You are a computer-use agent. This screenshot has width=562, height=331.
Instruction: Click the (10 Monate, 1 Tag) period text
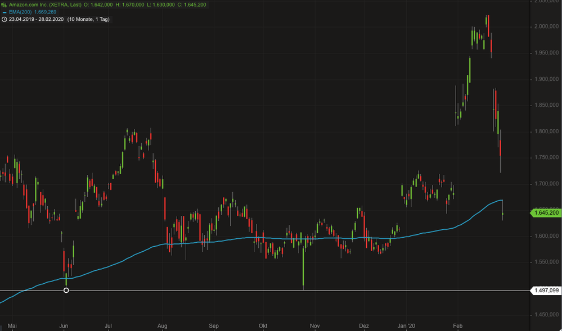(88, 19)
